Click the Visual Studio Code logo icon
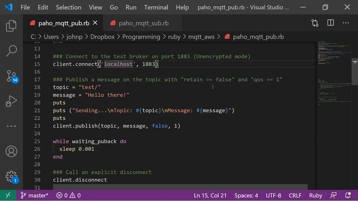 pyautogui.click(x=8, y=7)
